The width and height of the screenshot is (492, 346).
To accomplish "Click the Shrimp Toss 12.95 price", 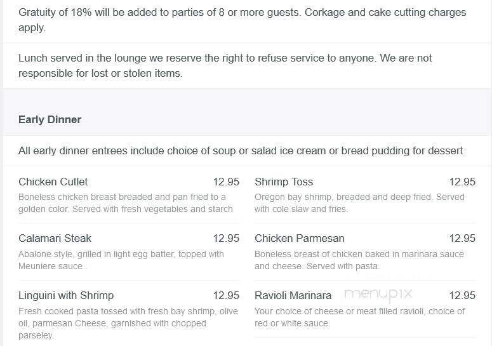I will (x=462, y=182).
